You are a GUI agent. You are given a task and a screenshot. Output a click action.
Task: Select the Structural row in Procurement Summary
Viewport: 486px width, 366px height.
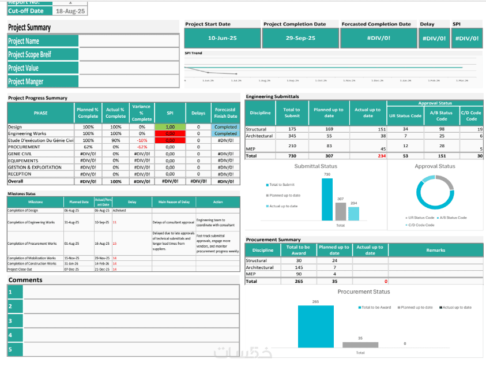pyautogui.click(x=364, y=260)
